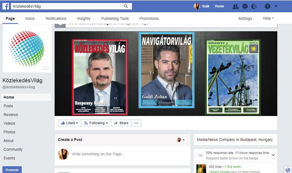Screen dimensions: 292x173
Task: Click the '+1 this week' likes text
Action: point(232,167)
